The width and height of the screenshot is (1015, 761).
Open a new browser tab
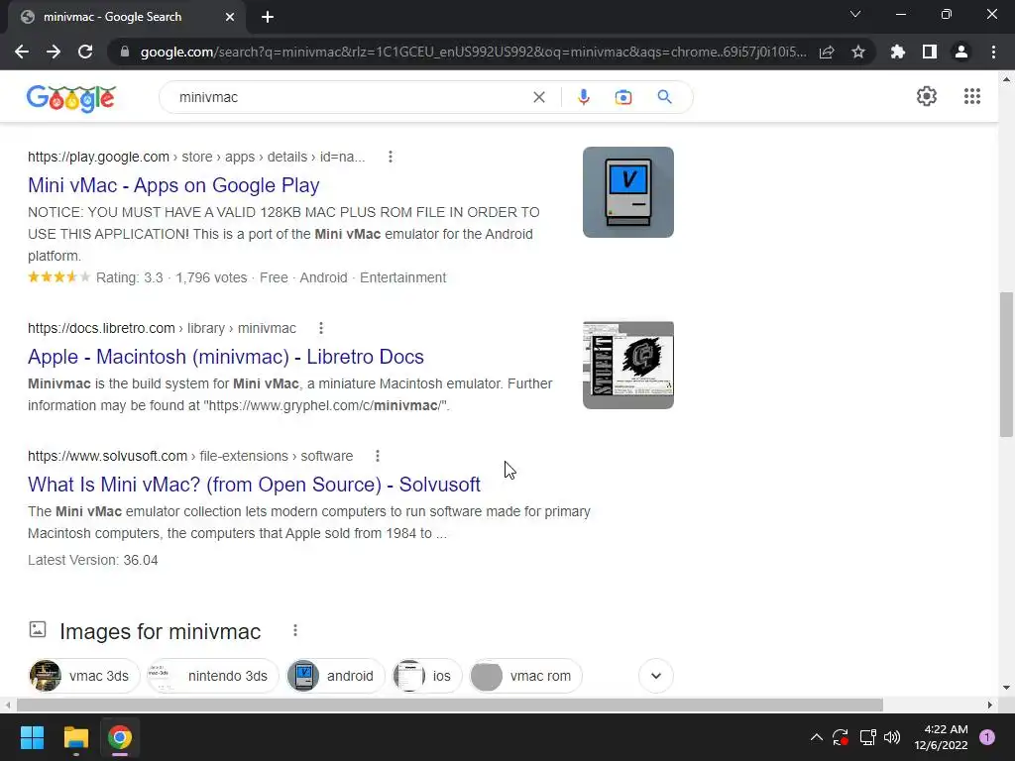(268, 17)
